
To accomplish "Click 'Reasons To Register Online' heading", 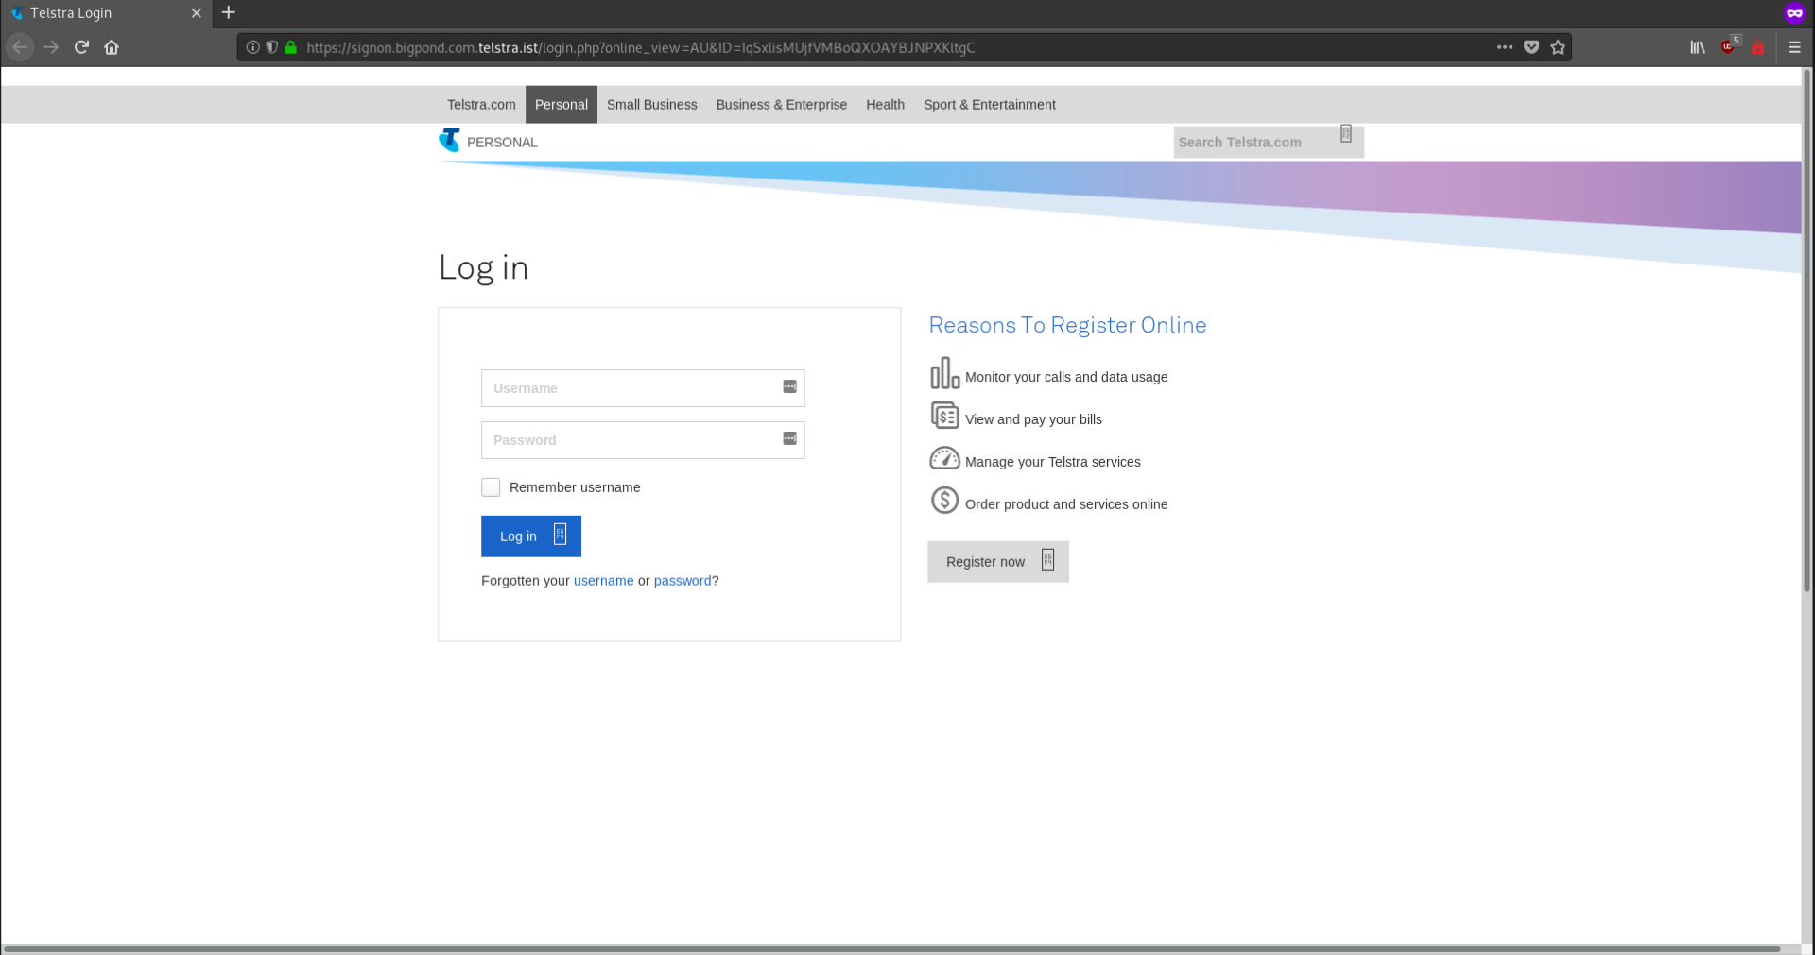I will click(x=1067, y=325).
